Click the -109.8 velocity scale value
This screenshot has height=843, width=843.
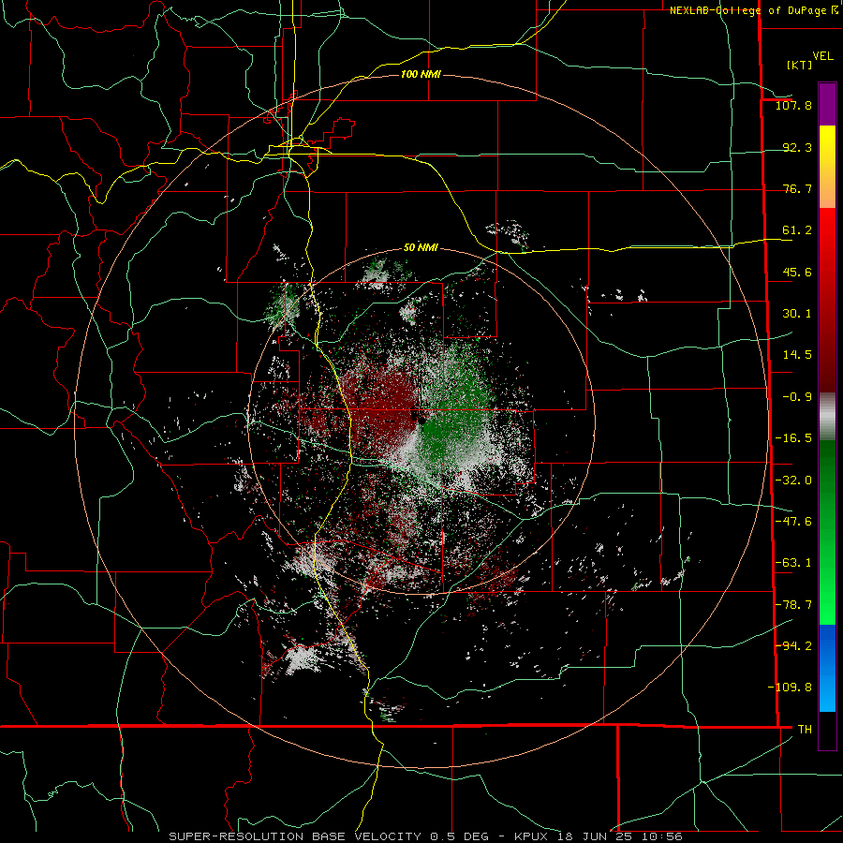(x=790, y=688)
